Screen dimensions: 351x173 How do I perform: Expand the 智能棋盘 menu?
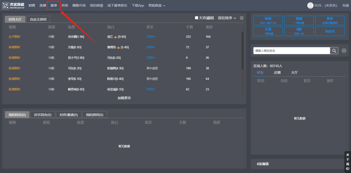[157, 6]
